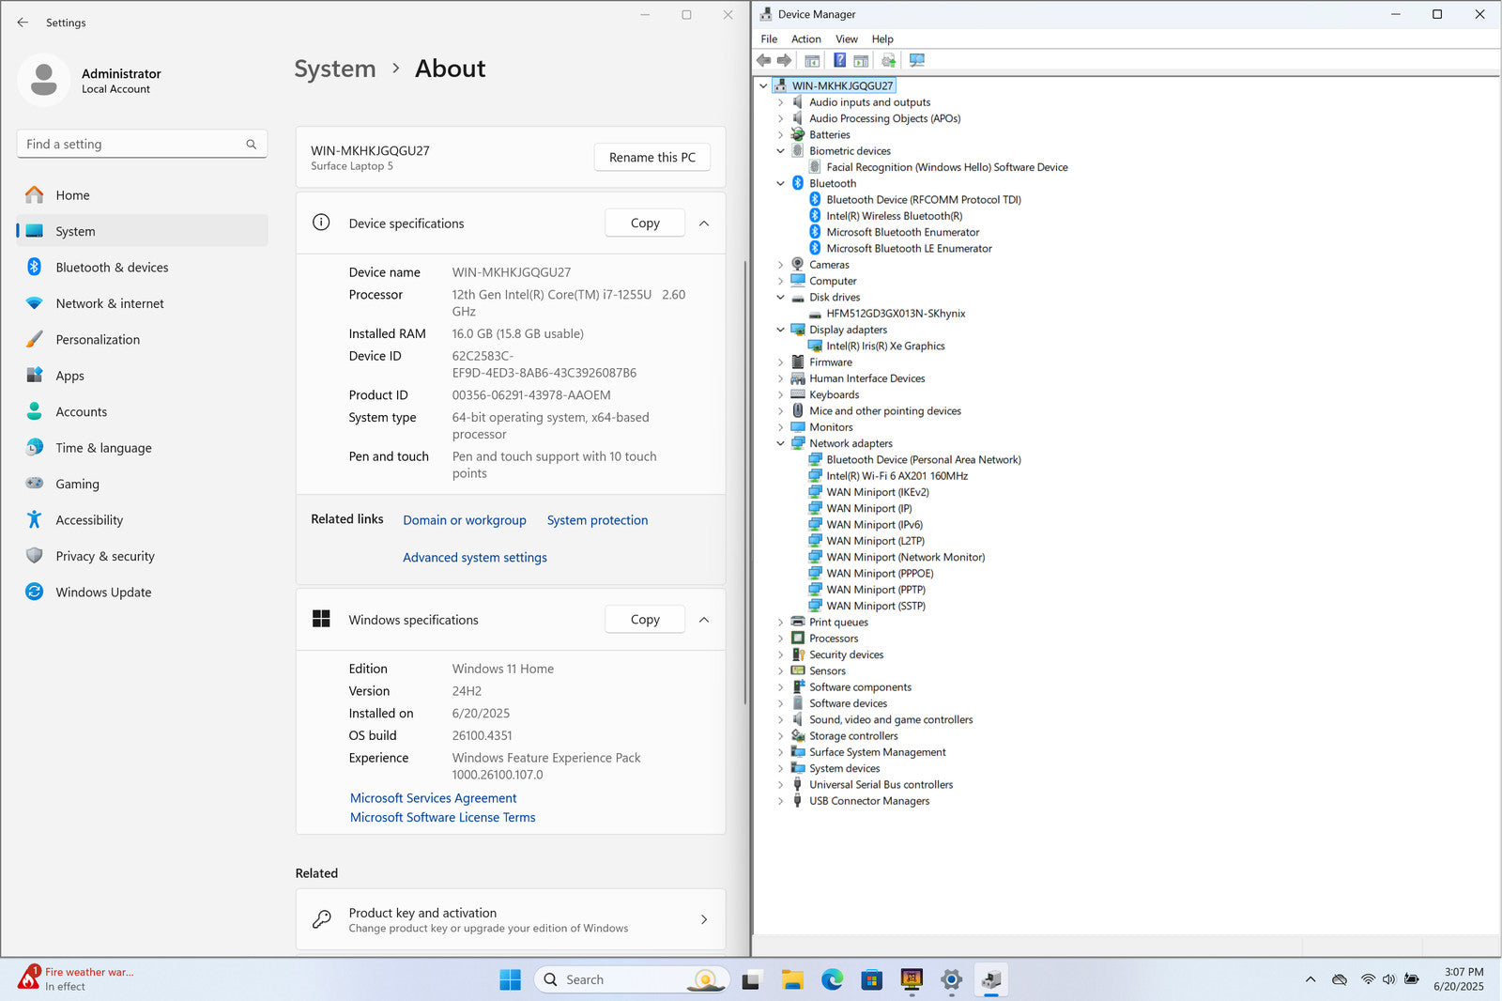Click the Help icon in Device Manager toolbar
Screen dimensions: 1502x1001
(839, 60)
